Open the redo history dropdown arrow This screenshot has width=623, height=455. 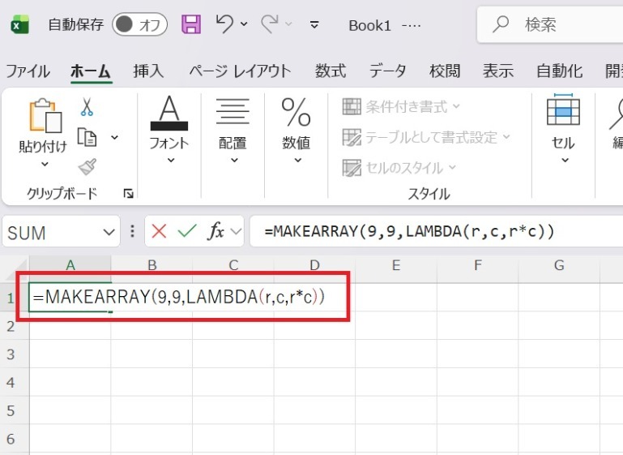[x=289, y=24]
